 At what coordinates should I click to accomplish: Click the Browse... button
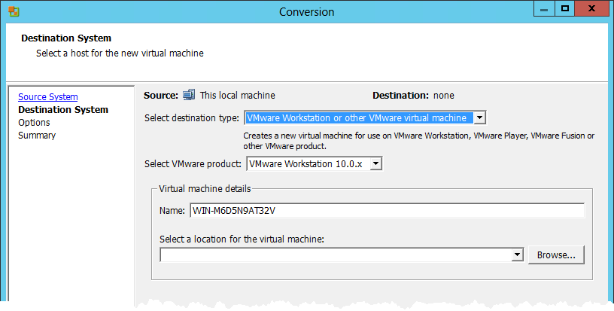tap(556, 255)
